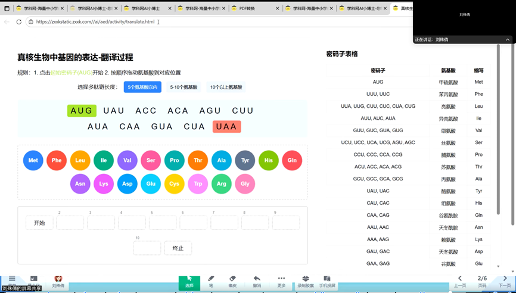Choose the eraser tool 橡皮
The width and height of the screenshot is (516, 293).
[232, 281]
